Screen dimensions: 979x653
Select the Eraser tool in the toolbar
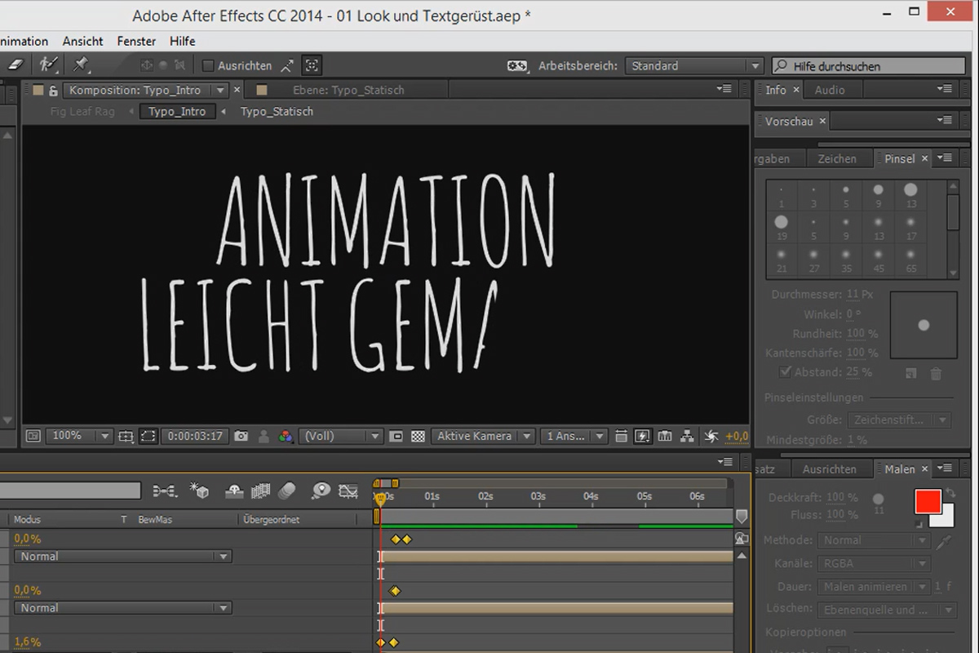point(15,64)
